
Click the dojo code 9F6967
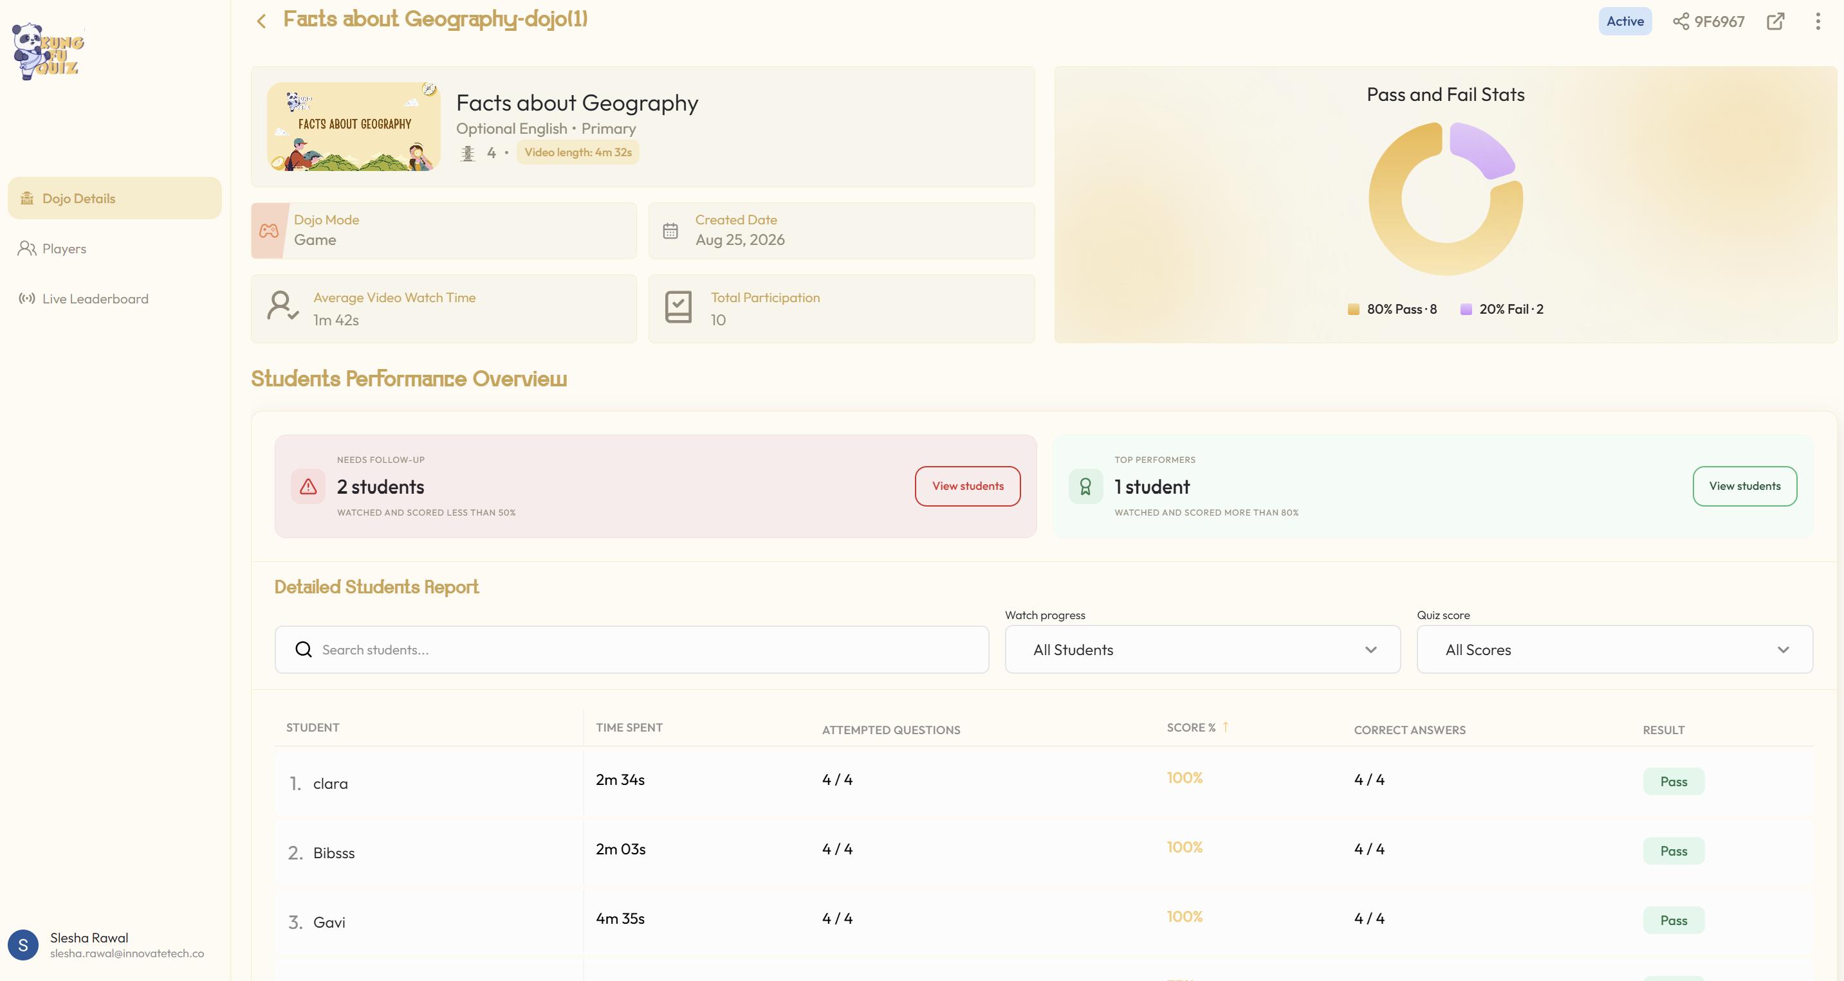coord(1719,21)
